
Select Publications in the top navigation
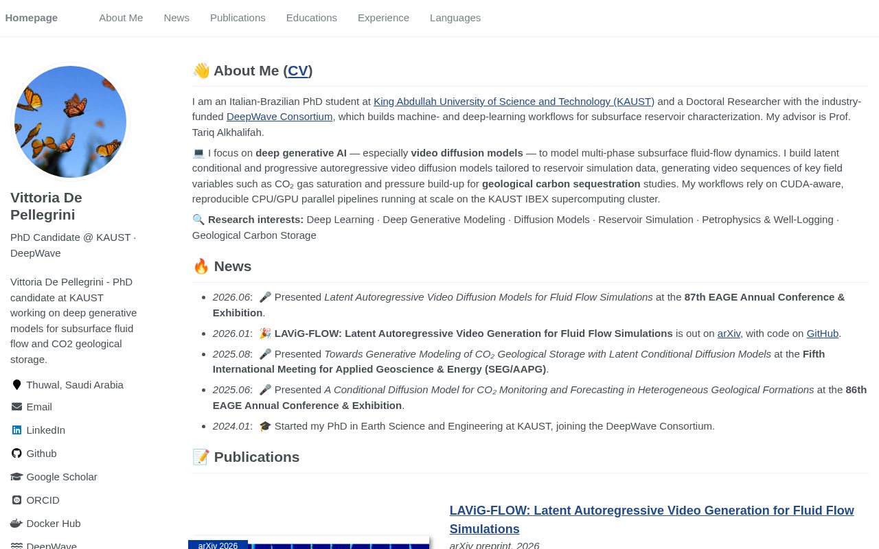tap(238, 18)
